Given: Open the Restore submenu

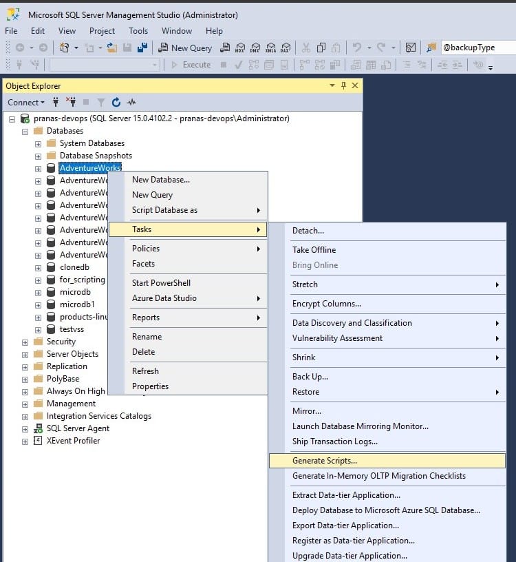Looking at the screenshot, I should (x=387, y=392).
